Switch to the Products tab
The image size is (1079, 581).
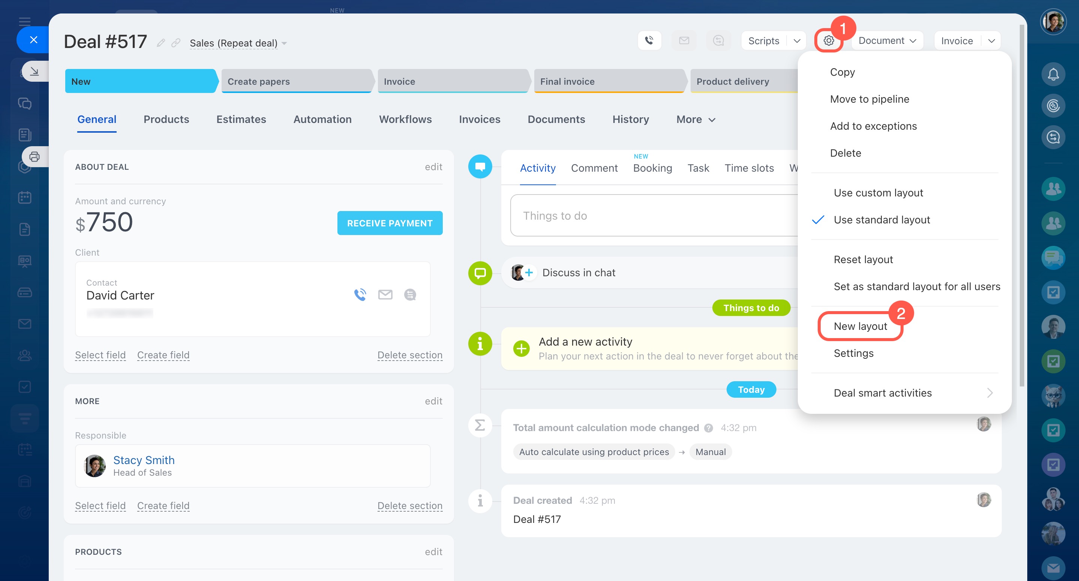[x=166, y=119]
